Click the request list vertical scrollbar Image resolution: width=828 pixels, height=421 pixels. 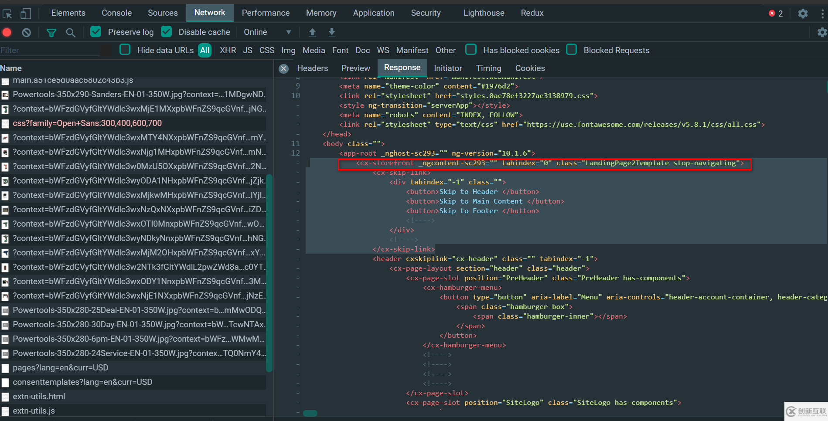coord(269,273)
